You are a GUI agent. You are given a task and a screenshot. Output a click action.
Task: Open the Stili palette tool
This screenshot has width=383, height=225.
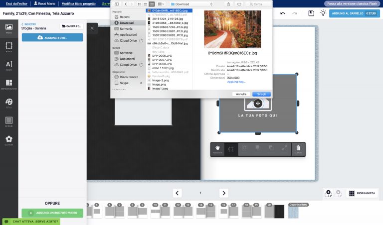pyautogui.click(x=9, y=104)
